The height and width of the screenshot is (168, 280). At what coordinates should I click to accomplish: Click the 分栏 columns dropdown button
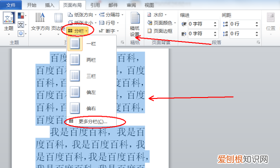[x=77, y=31]
